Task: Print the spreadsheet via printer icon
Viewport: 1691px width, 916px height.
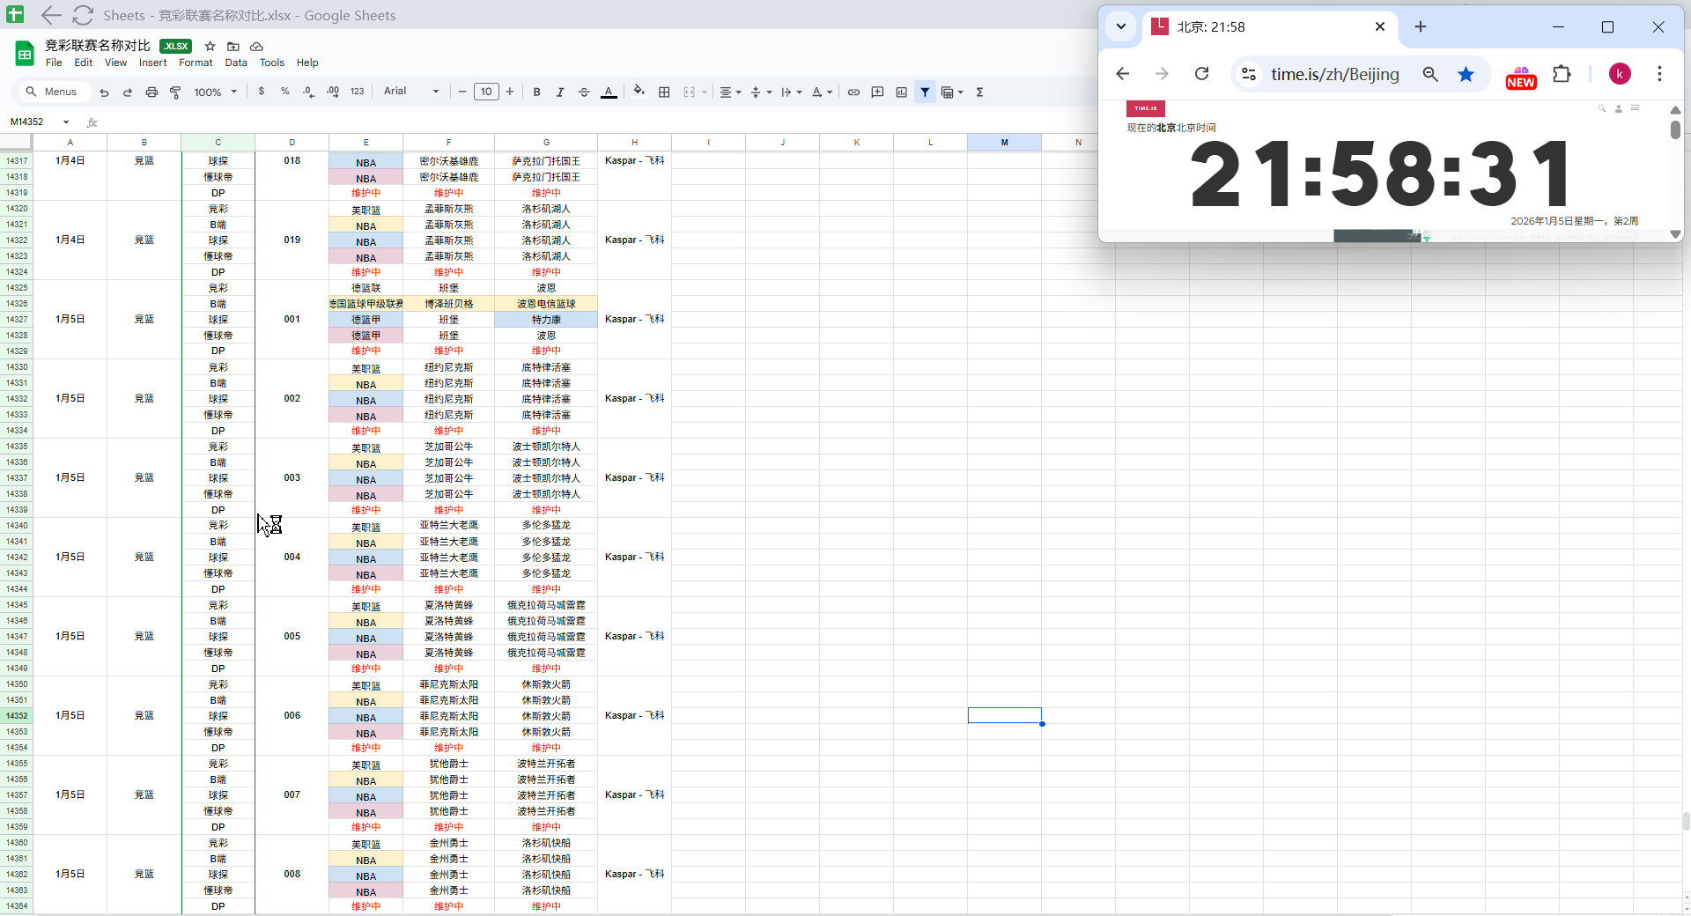Action: click(x=151, y=92)
